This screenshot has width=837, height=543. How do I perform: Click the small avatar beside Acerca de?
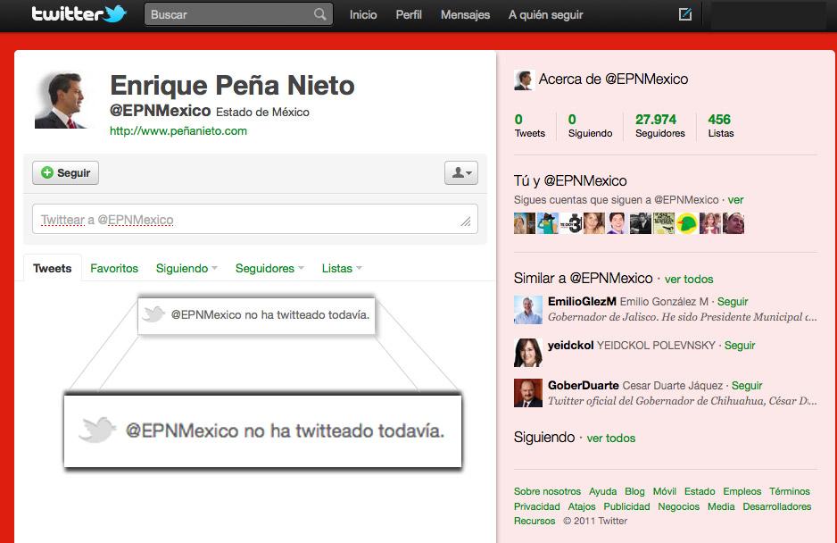point(524,79)
